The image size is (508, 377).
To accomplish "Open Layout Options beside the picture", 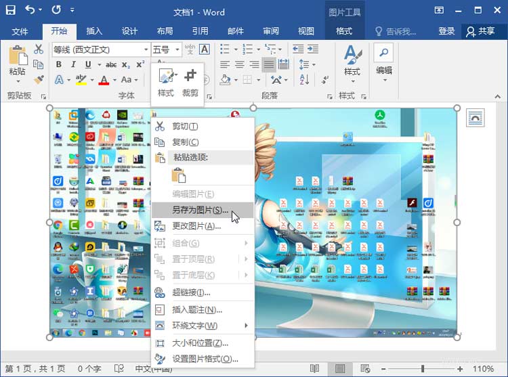I will pos(475,118).
